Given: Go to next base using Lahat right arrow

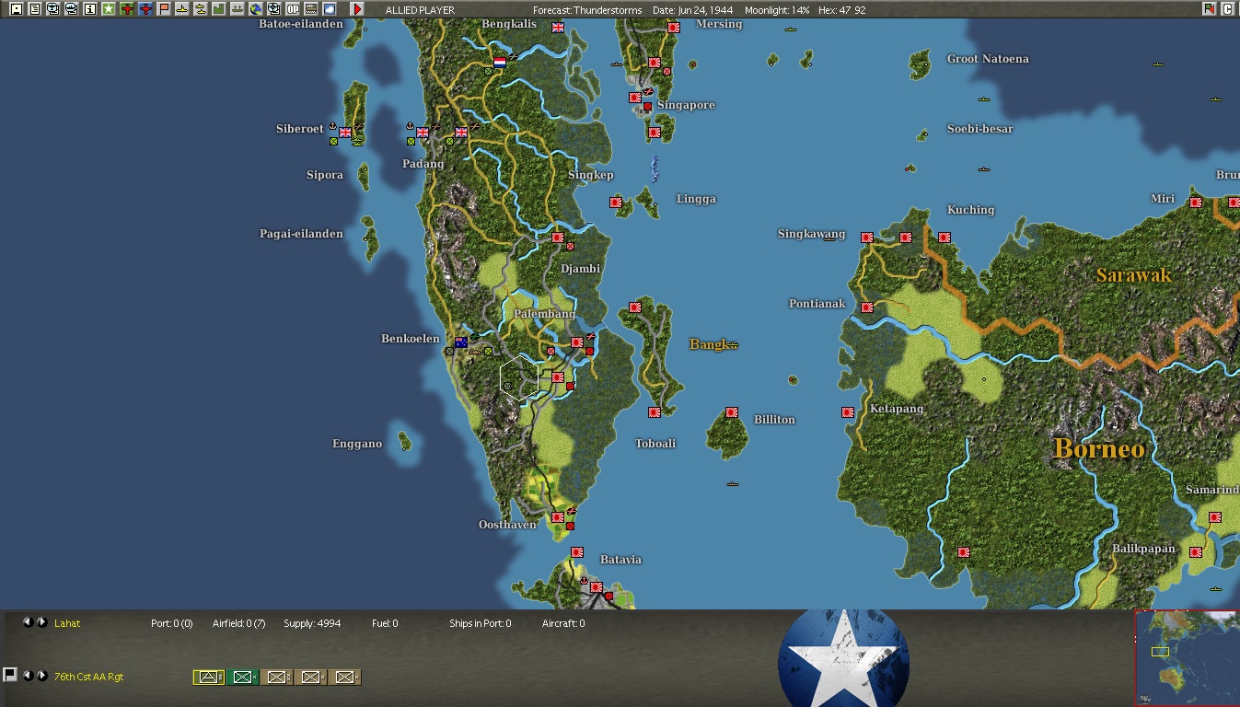Looking at the screenshot, I should [x=41, y=622].
